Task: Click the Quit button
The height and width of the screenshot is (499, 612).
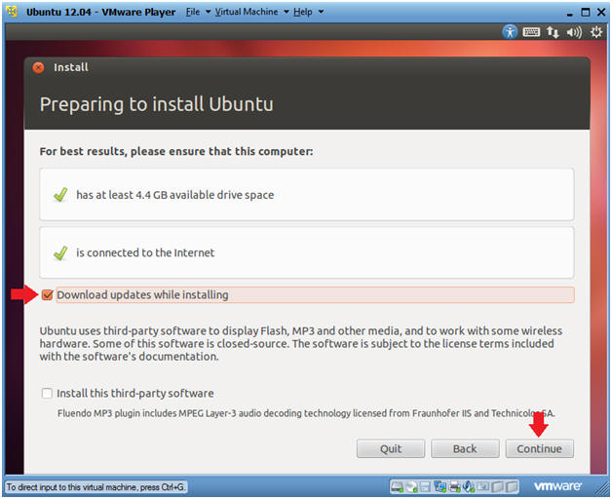Action: click(x=391, y=448)
